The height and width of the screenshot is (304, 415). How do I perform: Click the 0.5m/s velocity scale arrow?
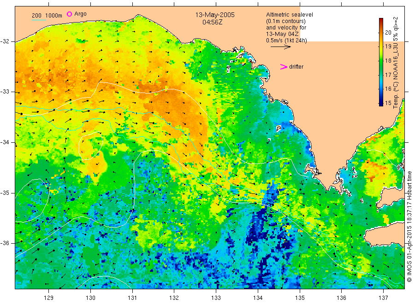coord(280,47)
